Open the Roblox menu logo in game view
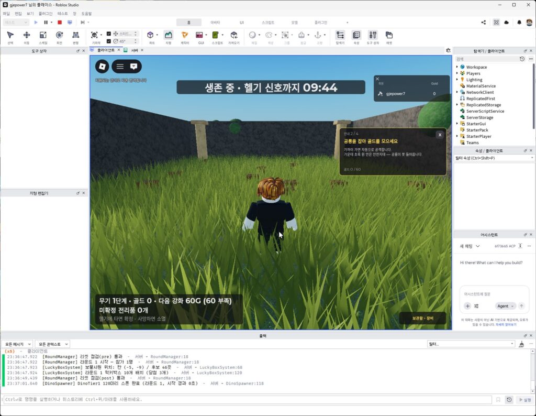The height and width of the screenshot is (416, 536). point(102,67)
